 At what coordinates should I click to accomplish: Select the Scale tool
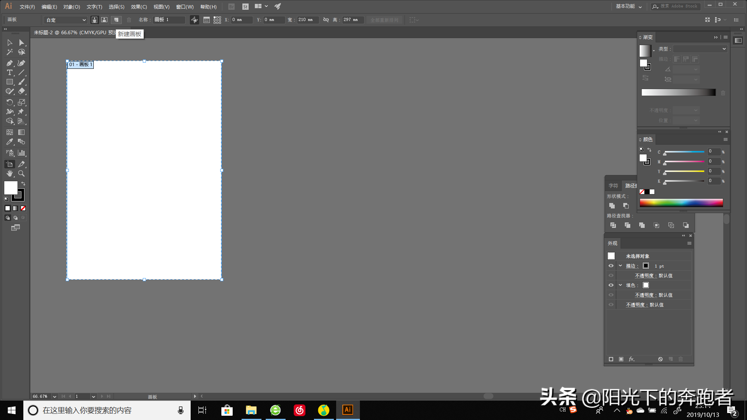[x=21, y=102]
